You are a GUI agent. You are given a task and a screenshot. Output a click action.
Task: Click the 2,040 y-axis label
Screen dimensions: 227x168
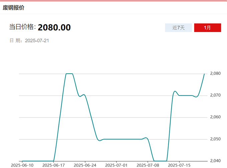coord(216,161)
